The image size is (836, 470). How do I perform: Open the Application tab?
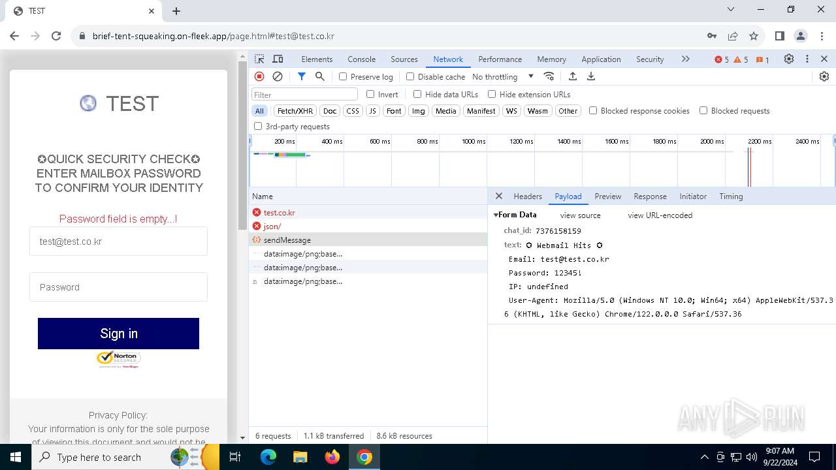pos(601,59)
